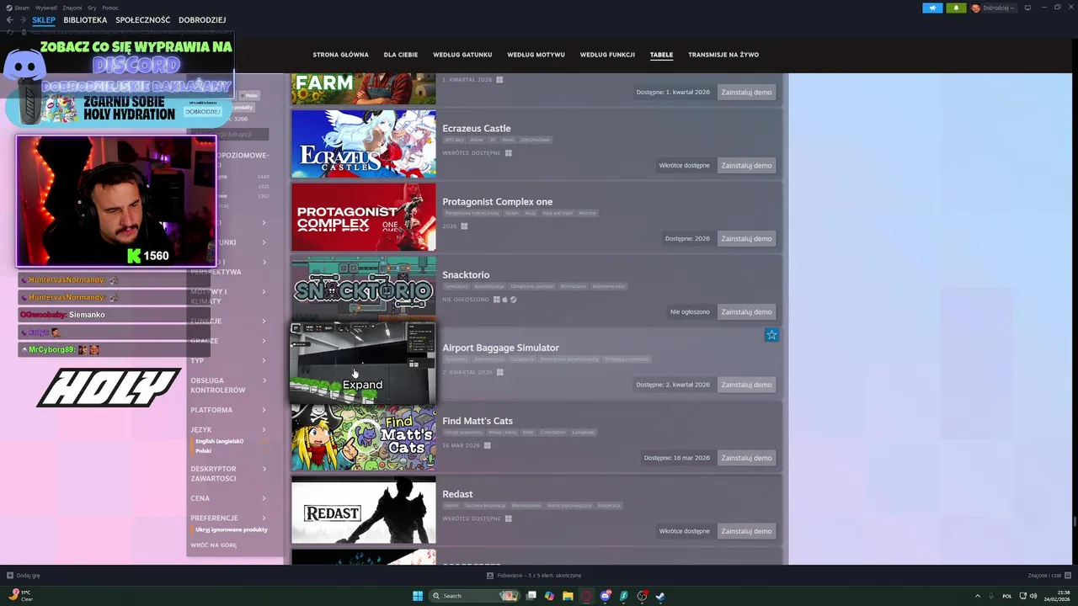The width and height of the screenshot is (1078, 606).
Task: Click the Windows taskbar Search box
Action: click(474, 596)
